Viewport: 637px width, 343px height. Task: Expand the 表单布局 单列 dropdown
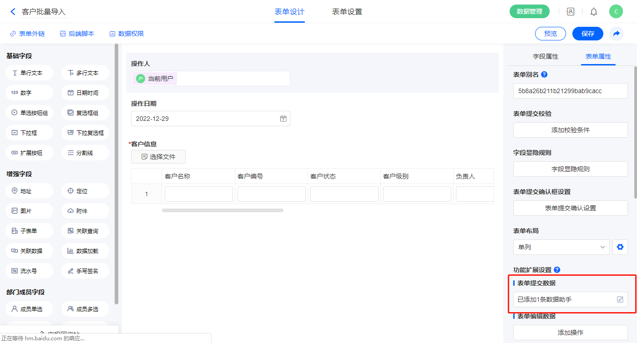(x=561, y=247)
